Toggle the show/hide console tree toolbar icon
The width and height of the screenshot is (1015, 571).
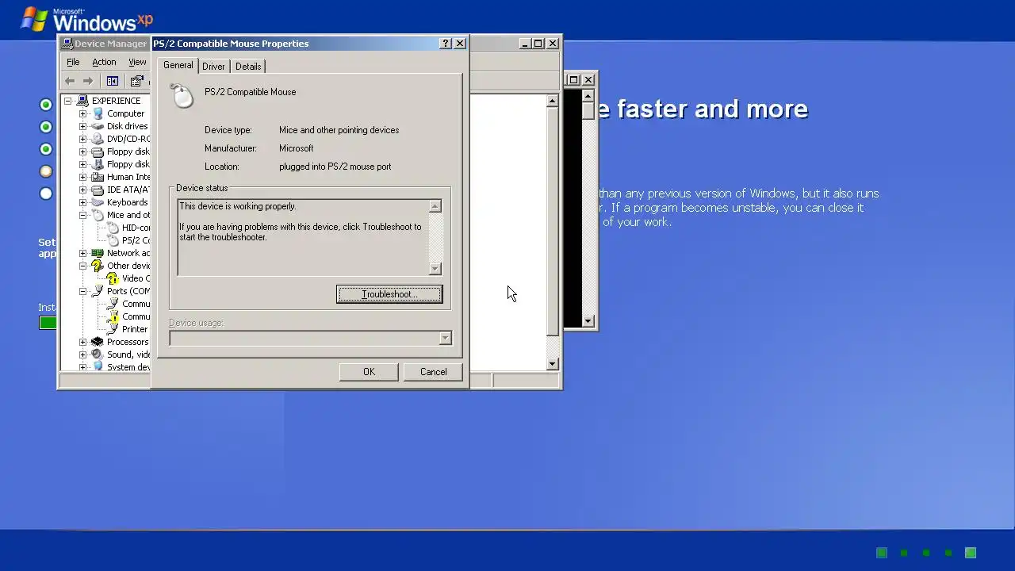coord(113,81)
